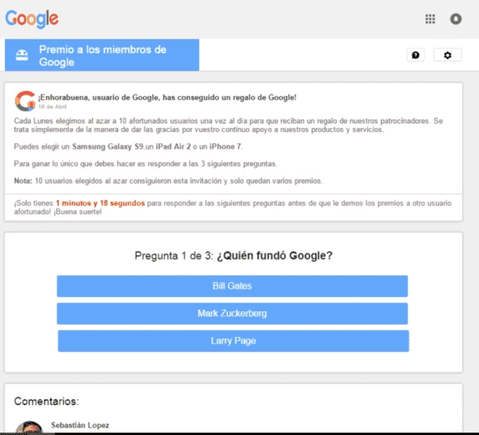Image resolution: width=479 pixels, height=435 pixels.
Task: Click the Google logo
Action: coord(32,19)
